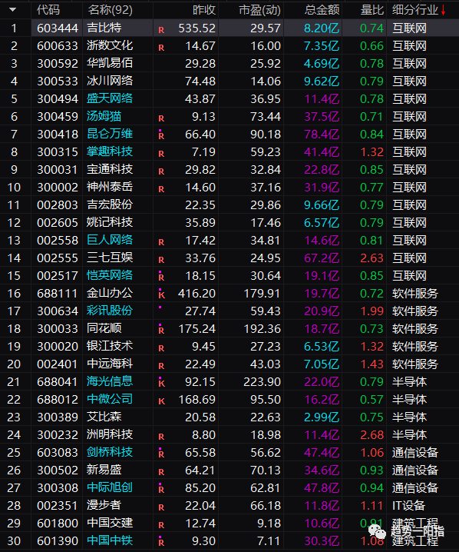
Task: Open the dropdown triangle in the header row
Action: pyautogui.click(x=12, y=10)
